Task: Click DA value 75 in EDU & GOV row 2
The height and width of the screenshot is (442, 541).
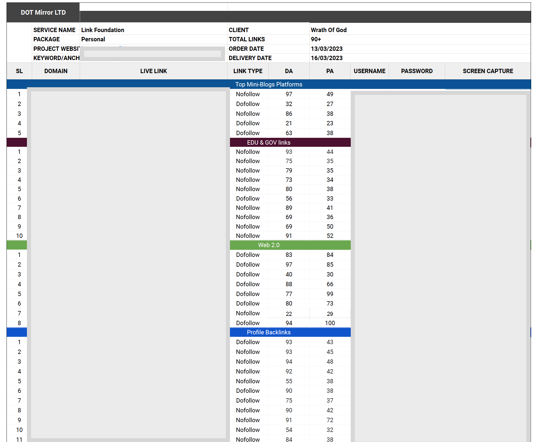Action: 289,161
